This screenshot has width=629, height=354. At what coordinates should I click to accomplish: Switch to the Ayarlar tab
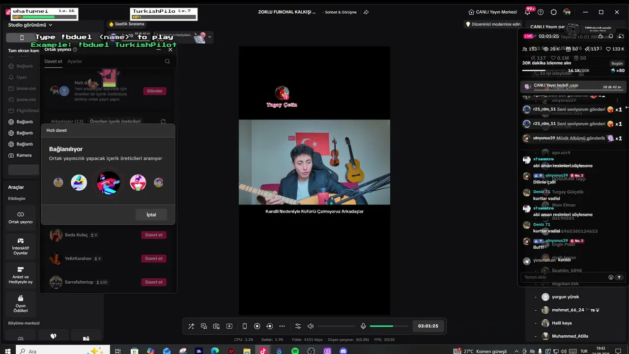[x=75, y=61]
